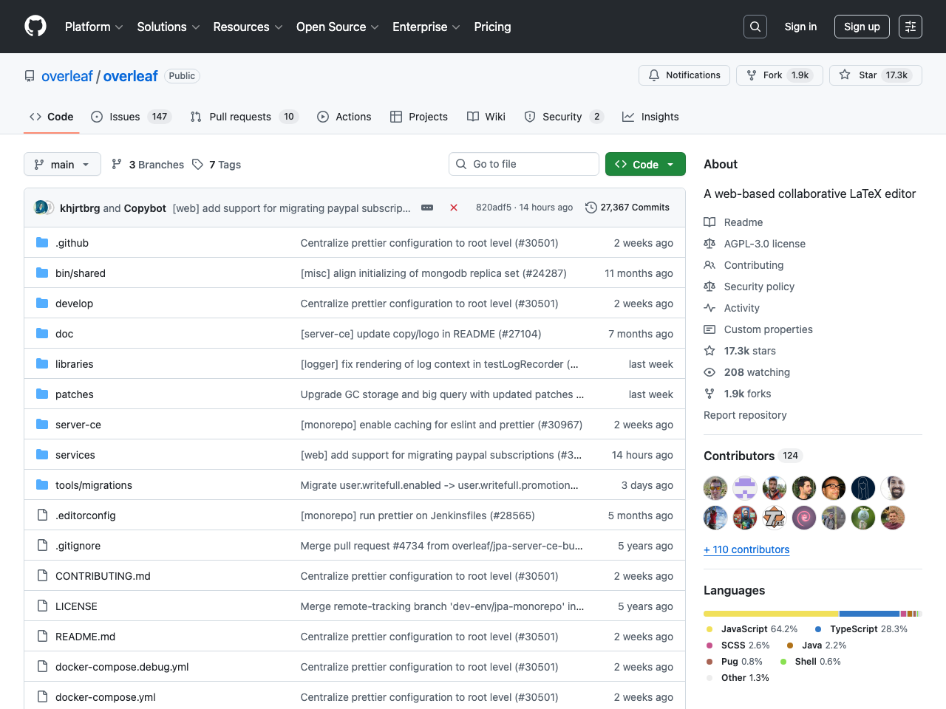Open the services folder icon
This screenshot has width=946, height=709.
[x=42, y=454]
